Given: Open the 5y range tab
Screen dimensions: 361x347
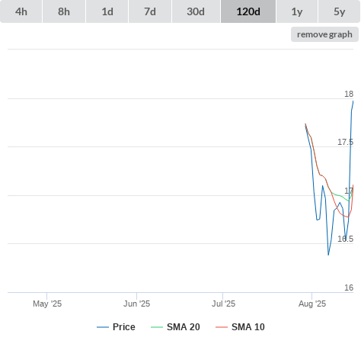Looking at the screenshot, I should pos(340,11).
